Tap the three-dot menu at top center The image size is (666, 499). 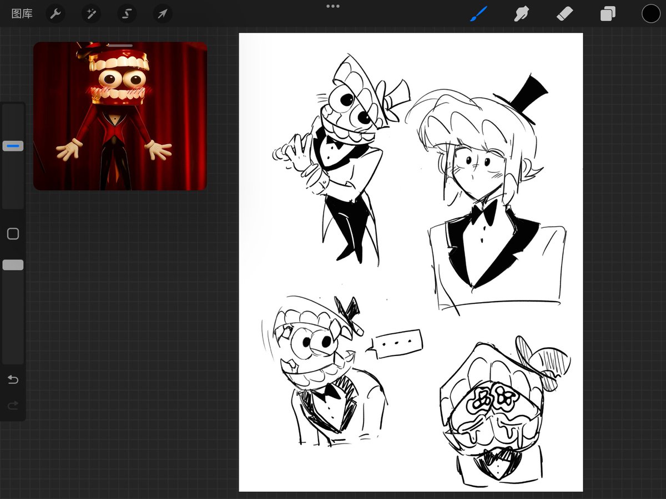(x=333, y=6)
